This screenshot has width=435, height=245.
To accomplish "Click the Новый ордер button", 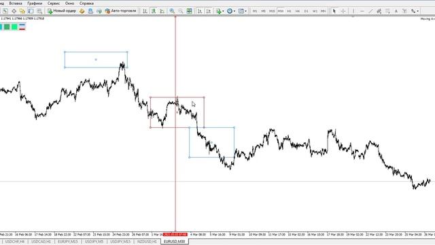I will click(x=62, y=11).
